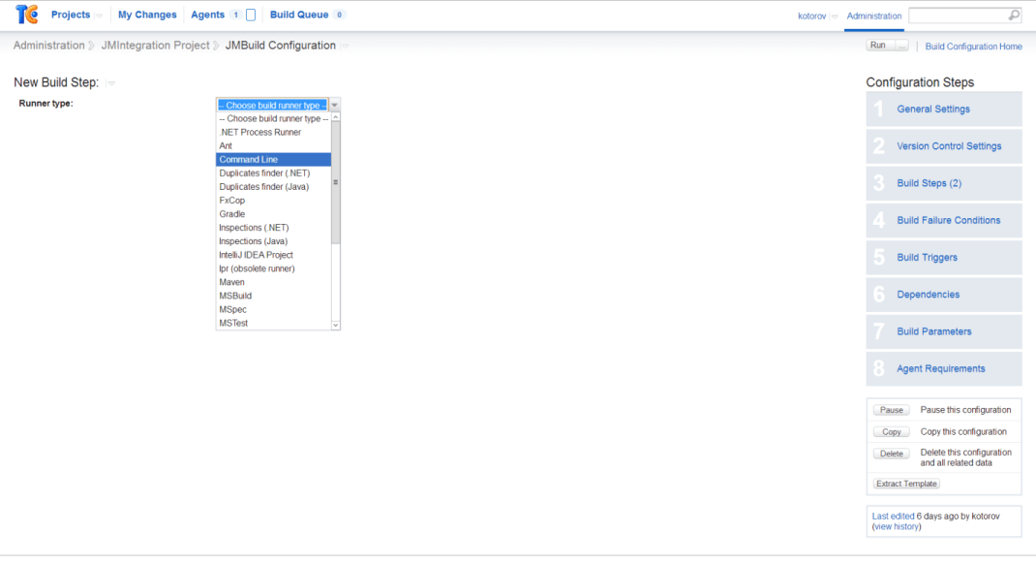This screenshot has height=565, width=1036.
Task: Click the Copy button
Action: tap(892, 432)
